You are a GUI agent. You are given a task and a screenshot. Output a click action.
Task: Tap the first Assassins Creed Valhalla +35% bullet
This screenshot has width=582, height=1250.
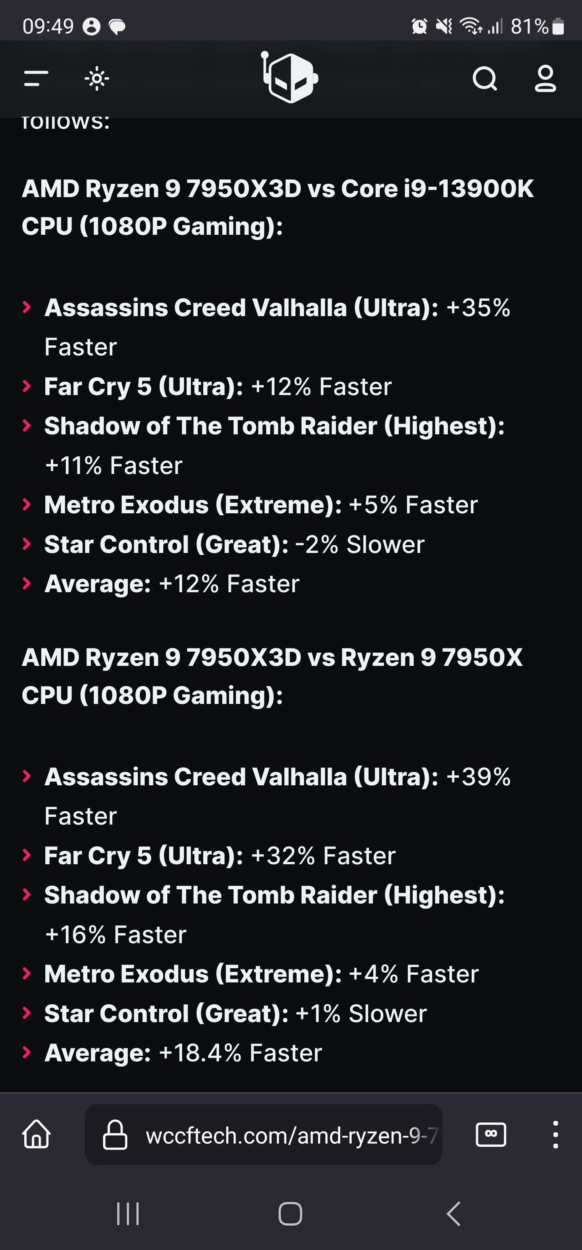point(277,327)
